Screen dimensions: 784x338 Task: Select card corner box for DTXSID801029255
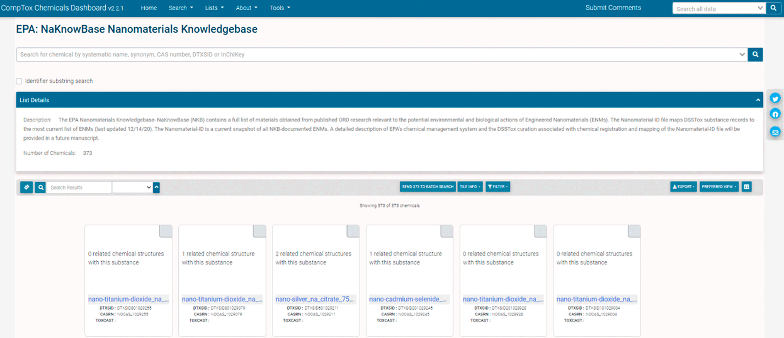166,231
